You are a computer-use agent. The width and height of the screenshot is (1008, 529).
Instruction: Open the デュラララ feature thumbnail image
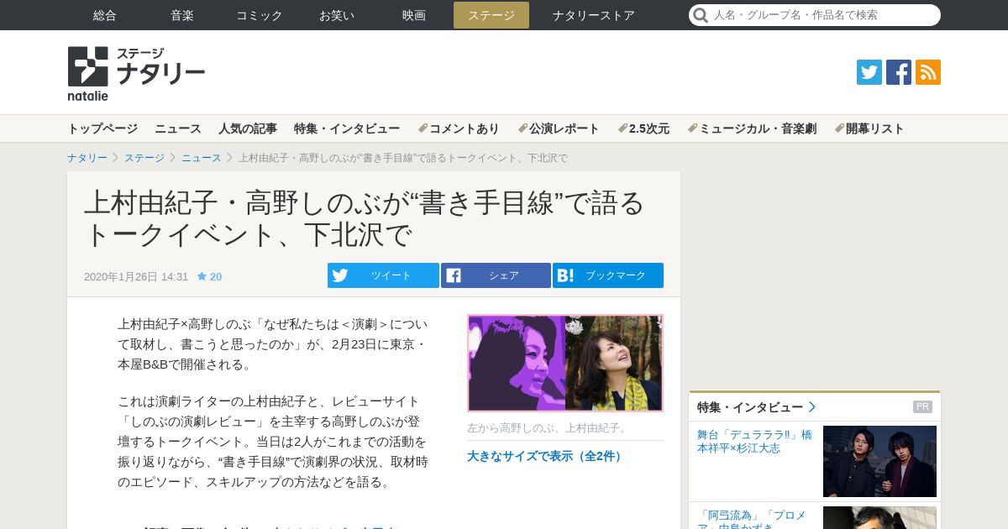coord(879,462)
